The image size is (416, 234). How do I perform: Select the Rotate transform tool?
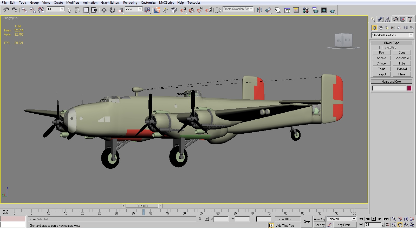point(112,10)
